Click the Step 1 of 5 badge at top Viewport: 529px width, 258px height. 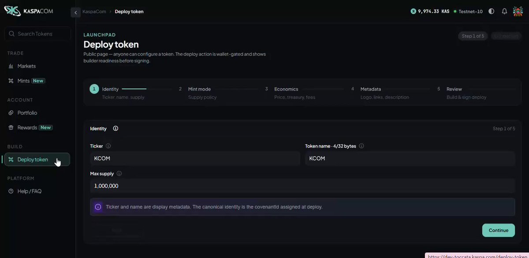[x=473, y=36]
